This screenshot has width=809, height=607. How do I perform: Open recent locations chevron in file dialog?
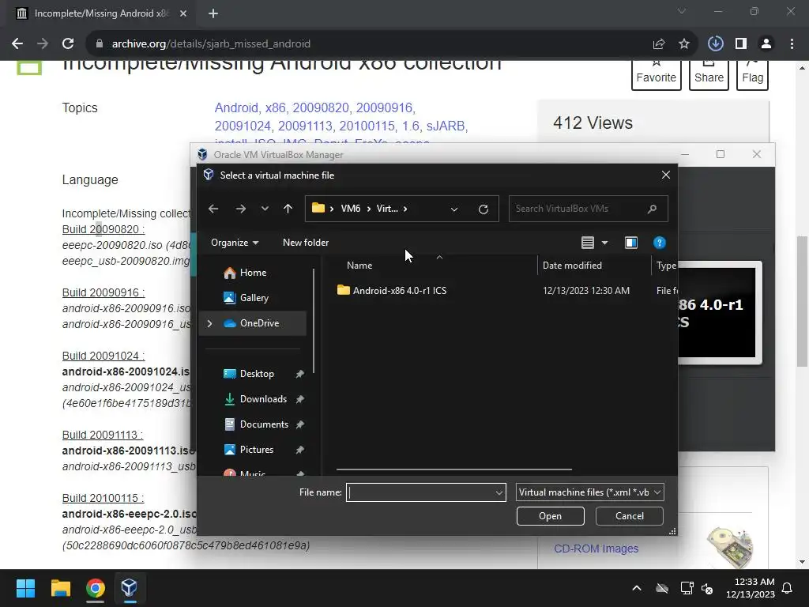coord(265,209)
